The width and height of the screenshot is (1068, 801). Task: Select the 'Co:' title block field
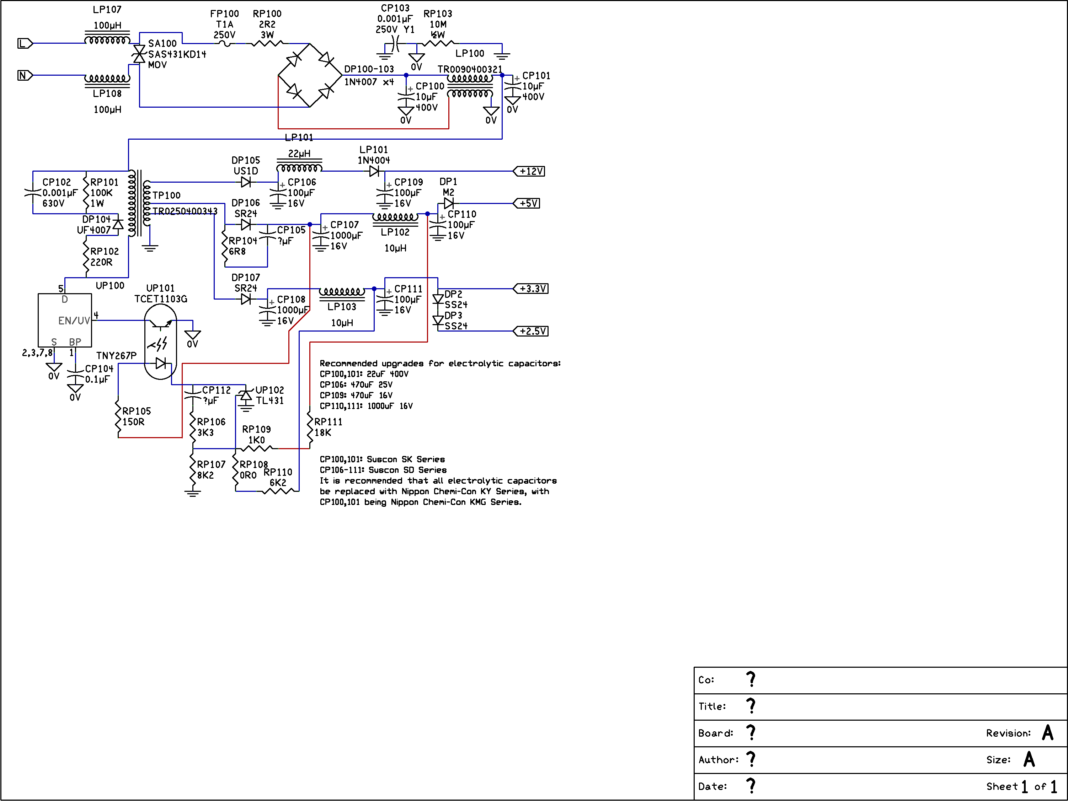pos(880,681)
